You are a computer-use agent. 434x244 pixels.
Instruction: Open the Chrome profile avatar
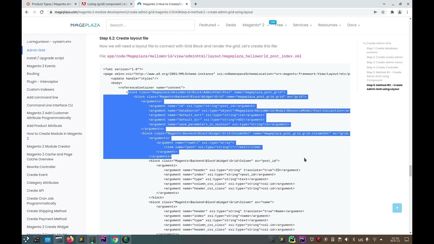[x=400, y=12]
